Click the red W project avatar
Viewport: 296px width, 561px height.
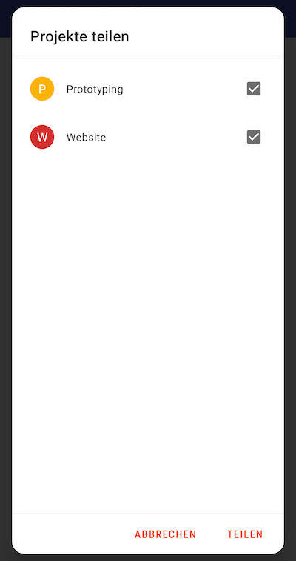[42, 137]
